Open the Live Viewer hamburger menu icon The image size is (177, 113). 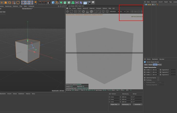pyautogui.click(x=67, y=8)
